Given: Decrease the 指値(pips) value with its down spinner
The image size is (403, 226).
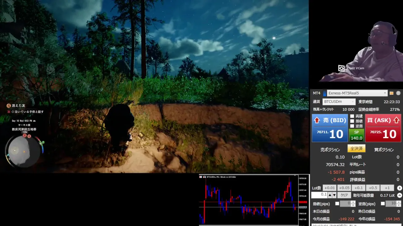Looking at the screenshot, I should [353, 205].
